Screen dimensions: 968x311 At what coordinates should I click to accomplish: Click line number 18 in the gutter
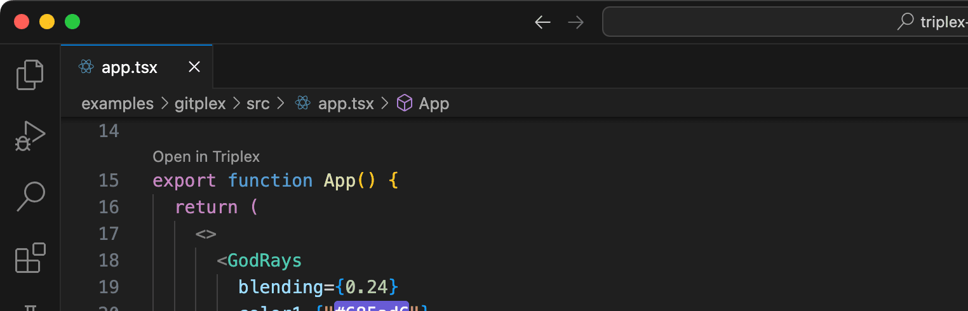coord(109,261)
